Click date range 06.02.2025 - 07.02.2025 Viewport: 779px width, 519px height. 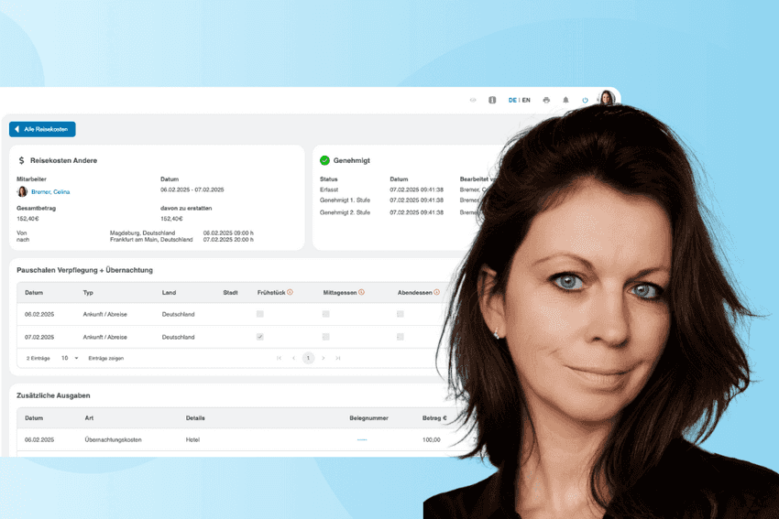[192, 189]
